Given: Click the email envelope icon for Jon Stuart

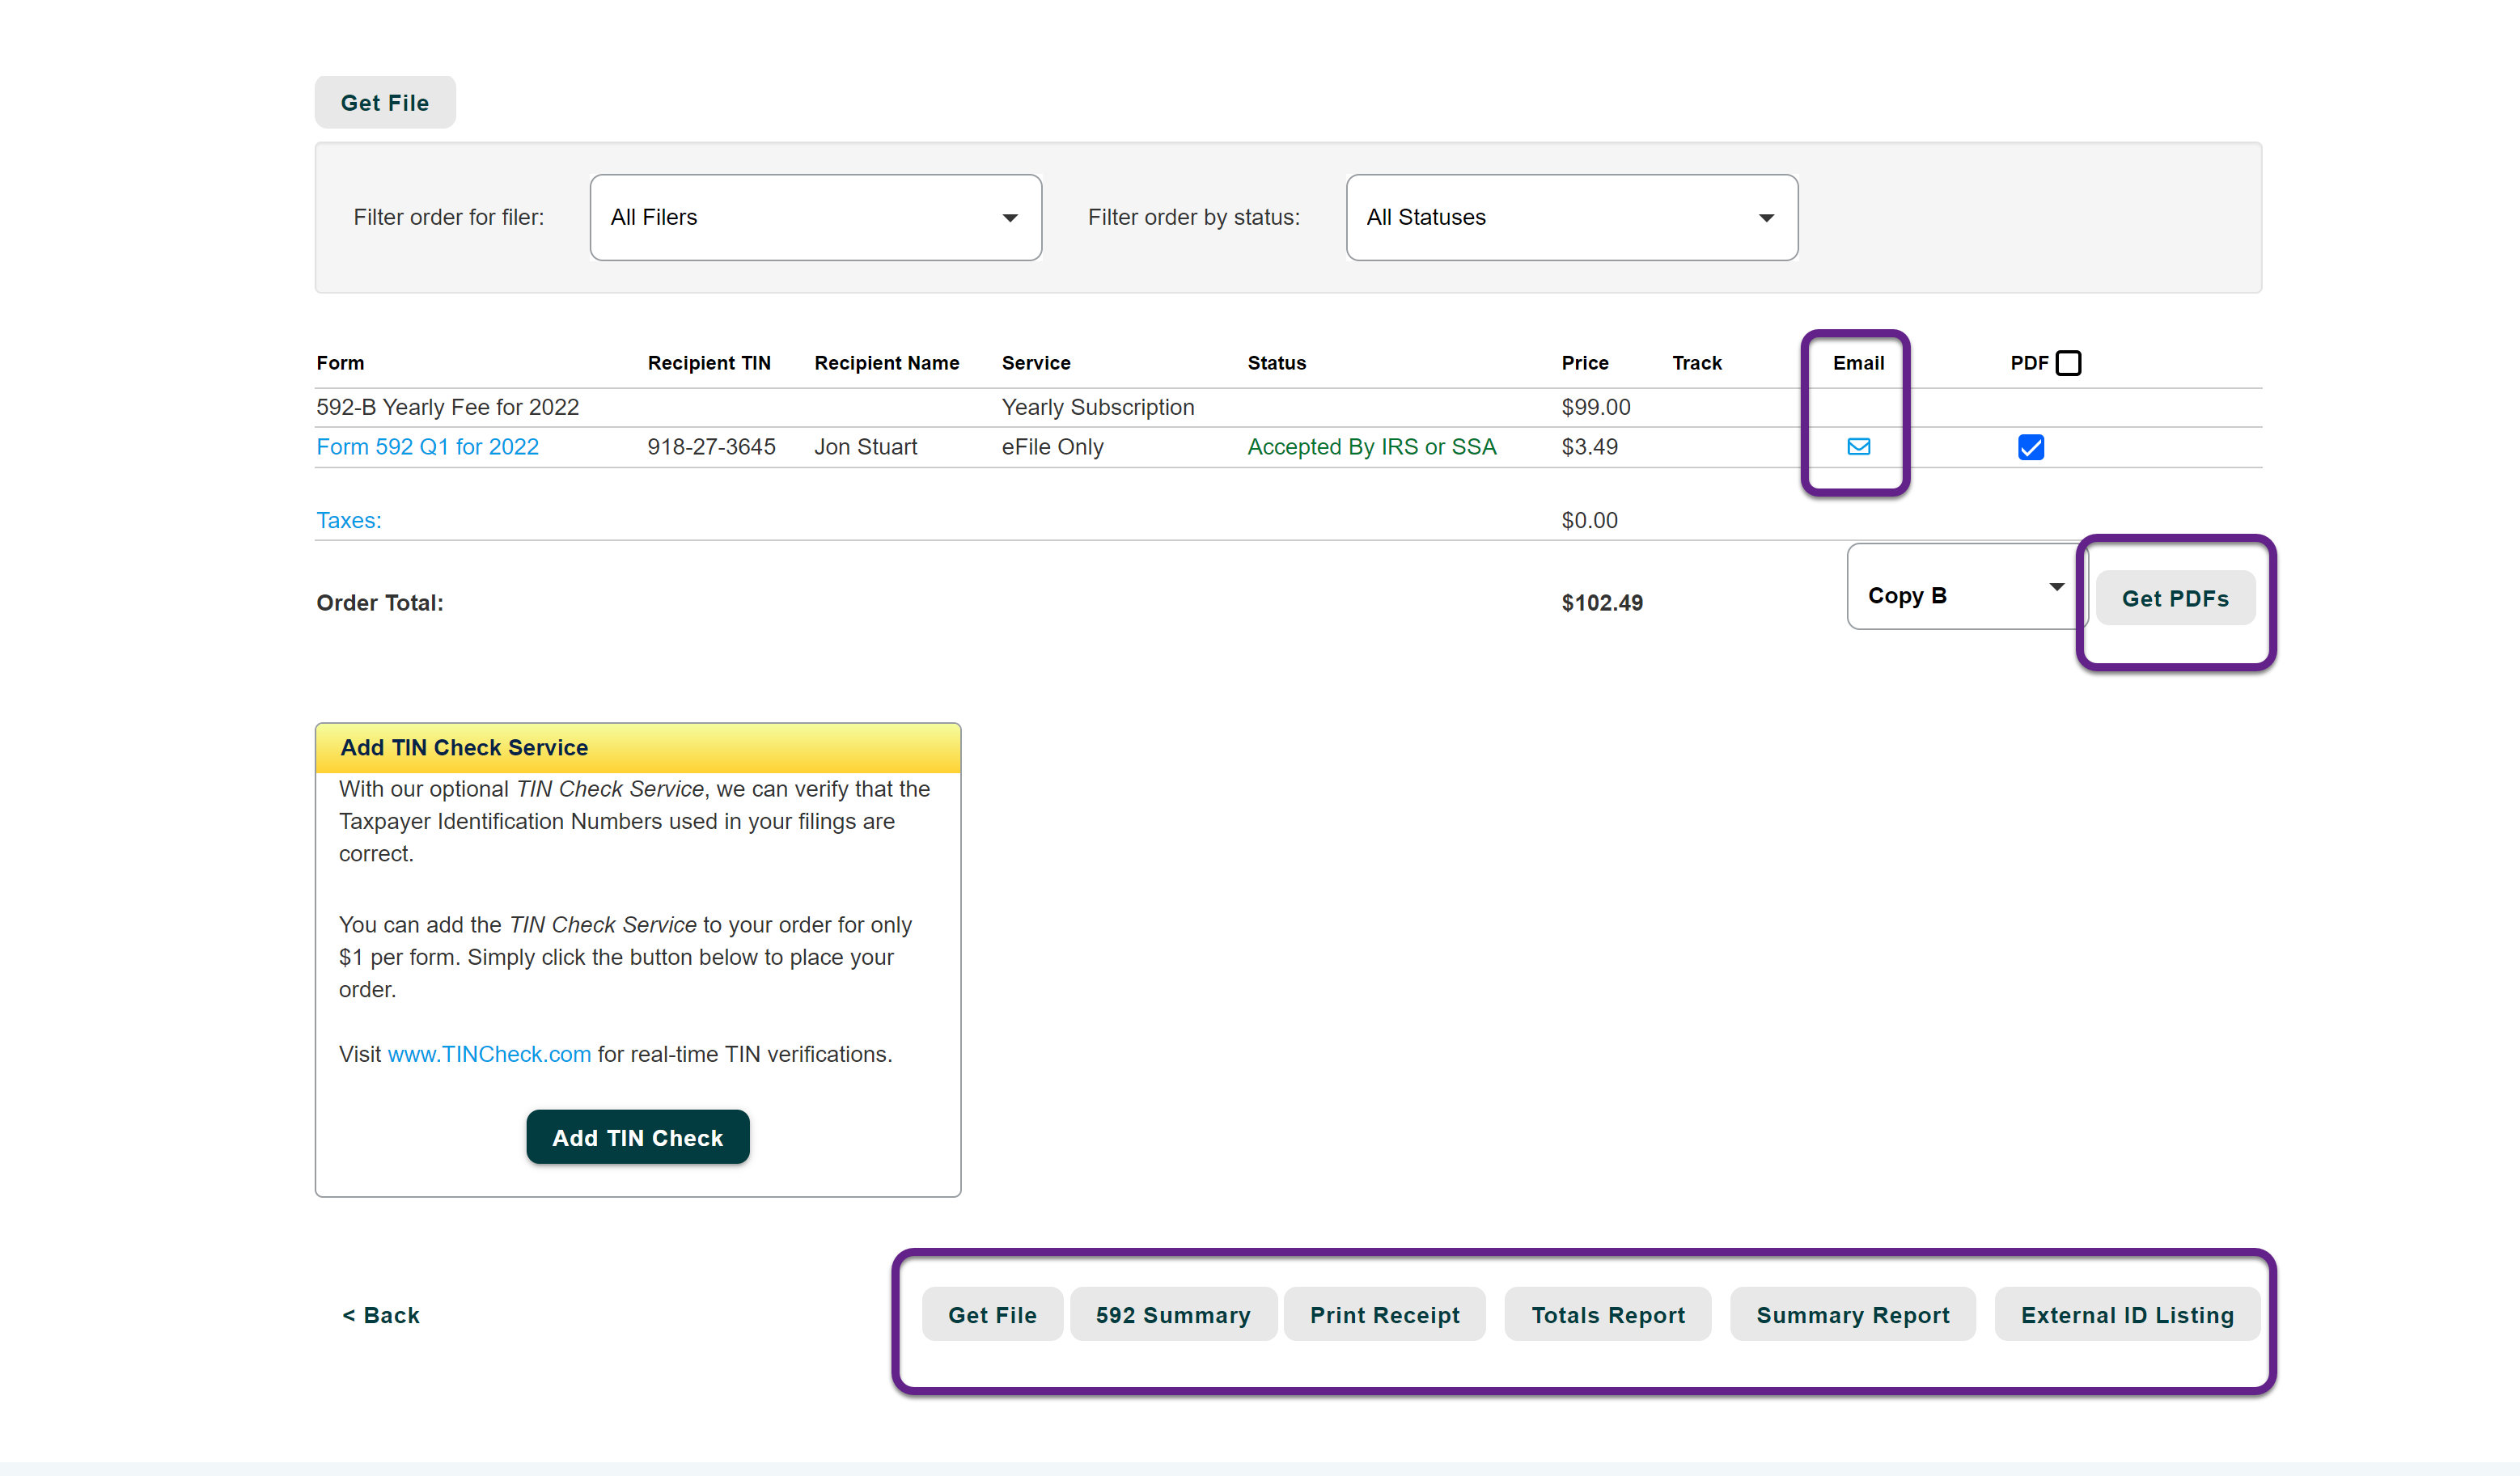Looking at the screenshot, I should (1858, 446).
